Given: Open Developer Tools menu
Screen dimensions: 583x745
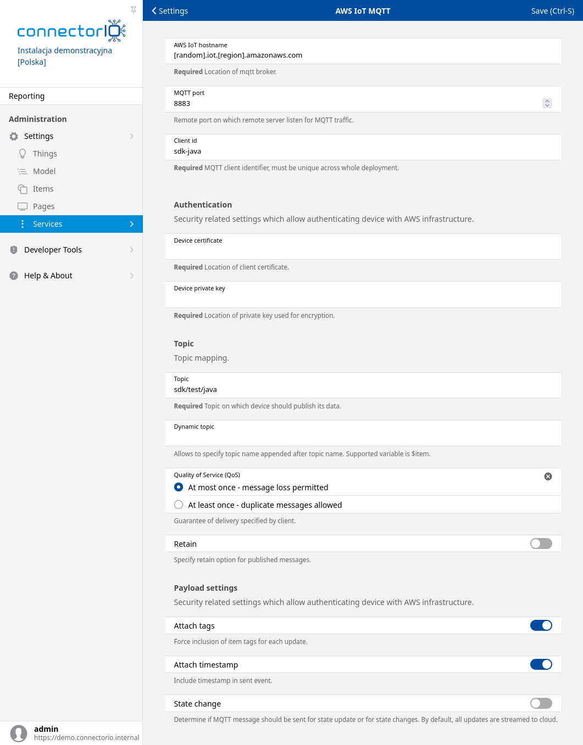Looking at the screenshot, I should (71, 250).
